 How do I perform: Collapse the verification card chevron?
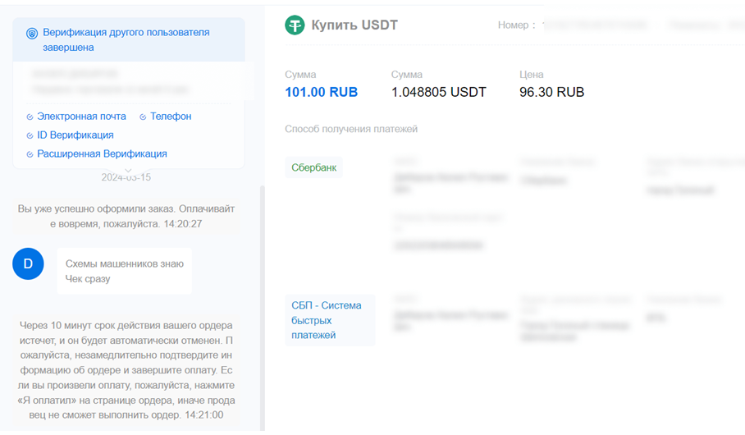click(128, 170)
